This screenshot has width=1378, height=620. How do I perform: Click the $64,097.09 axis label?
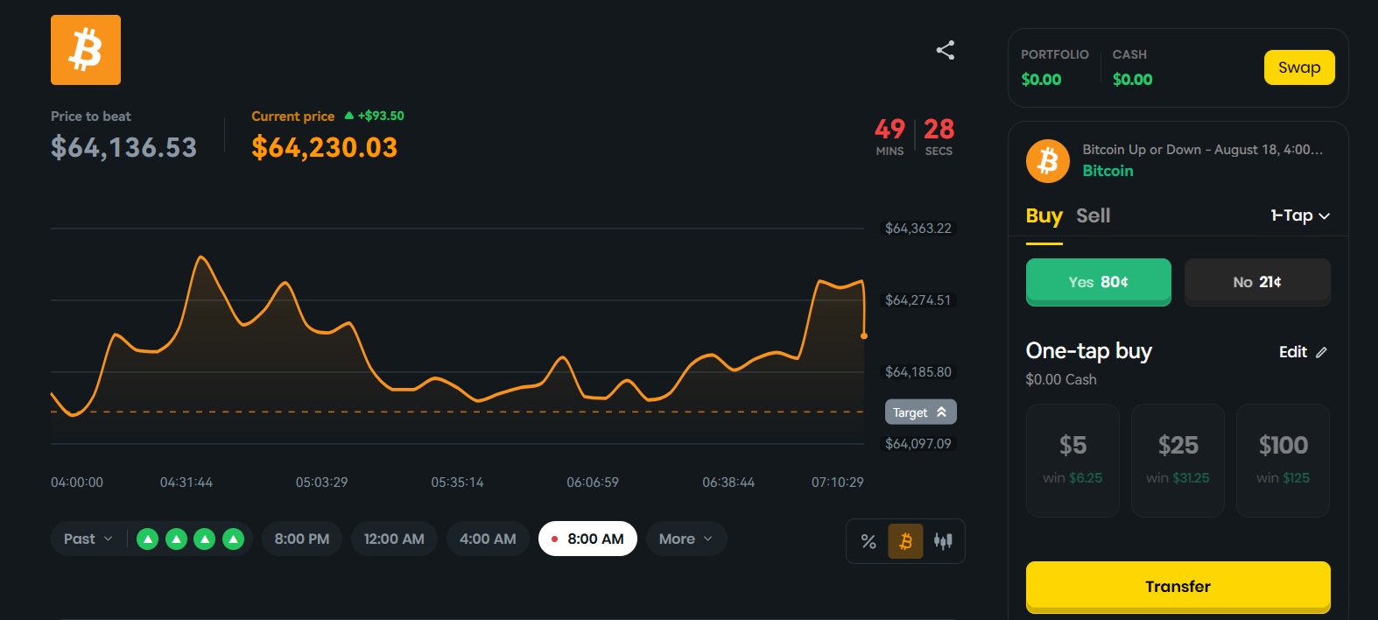pos(917,444)
